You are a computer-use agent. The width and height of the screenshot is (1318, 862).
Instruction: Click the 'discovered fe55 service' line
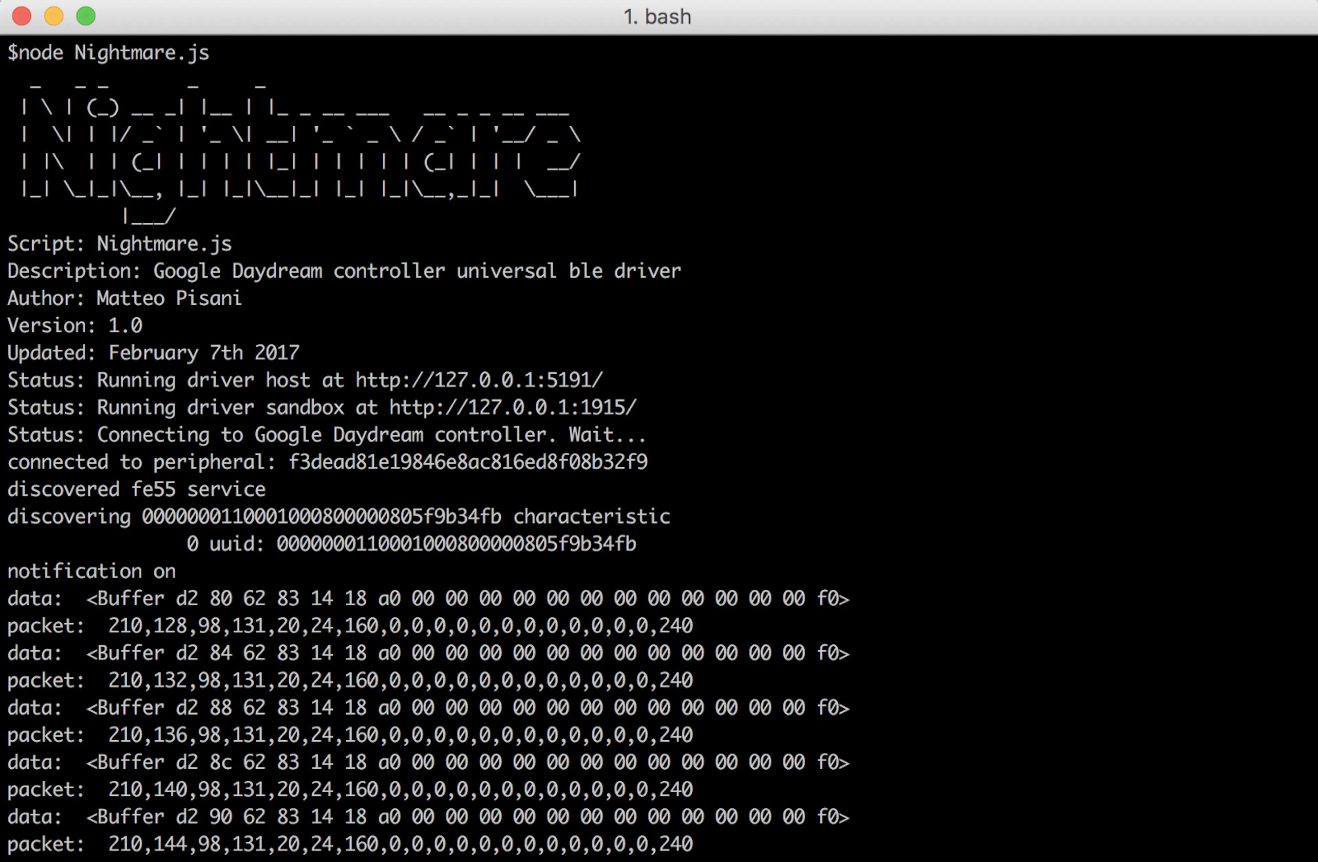(136, 489)
